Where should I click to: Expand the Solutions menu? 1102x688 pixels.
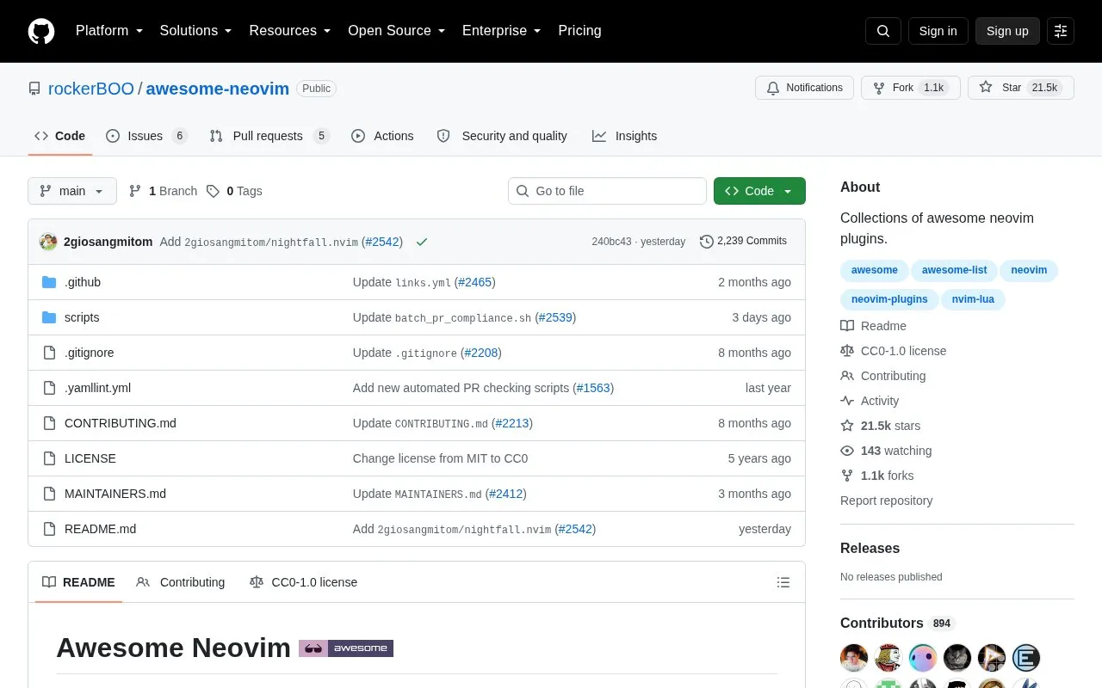(196, 31)
